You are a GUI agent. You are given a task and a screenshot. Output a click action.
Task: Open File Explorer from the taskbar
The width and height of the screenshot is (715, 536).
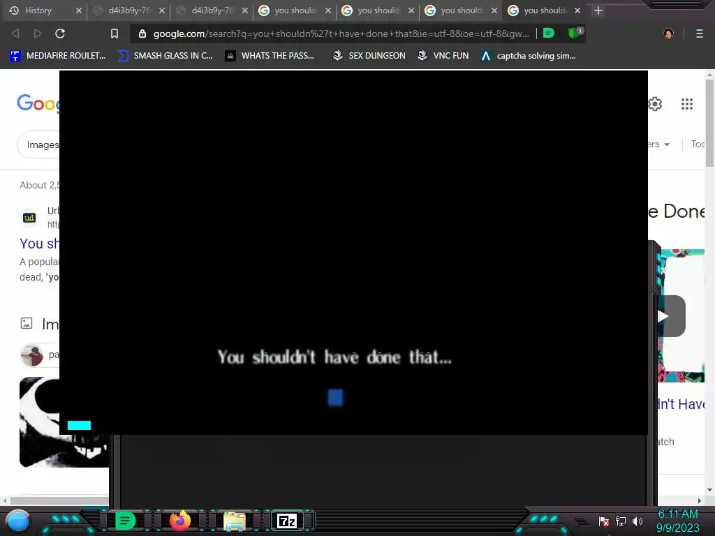click(235, 521)
